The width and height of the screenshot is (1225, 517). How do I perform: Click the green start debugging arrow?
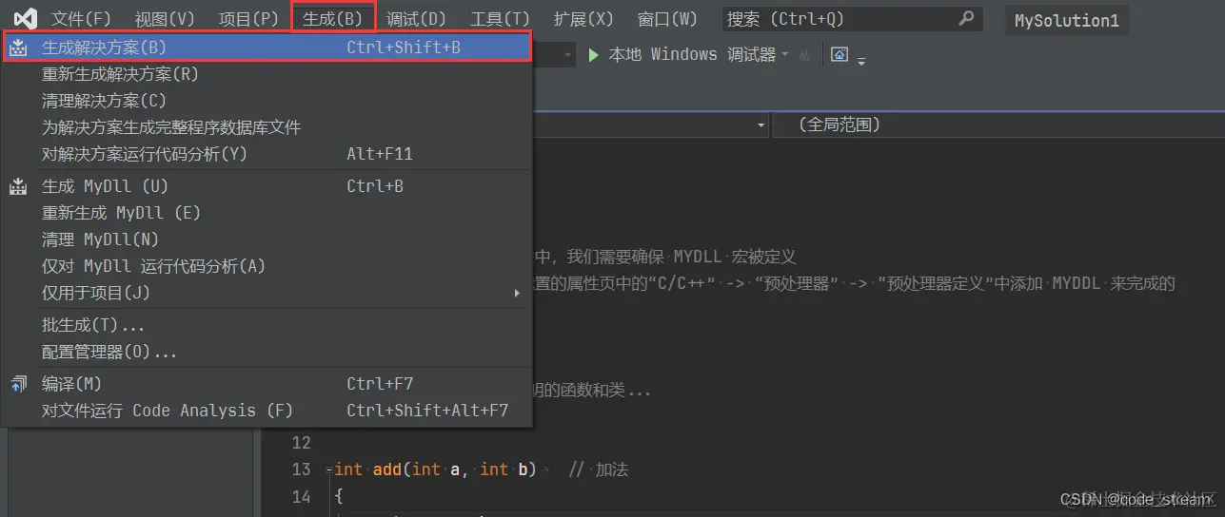(594, 55)
